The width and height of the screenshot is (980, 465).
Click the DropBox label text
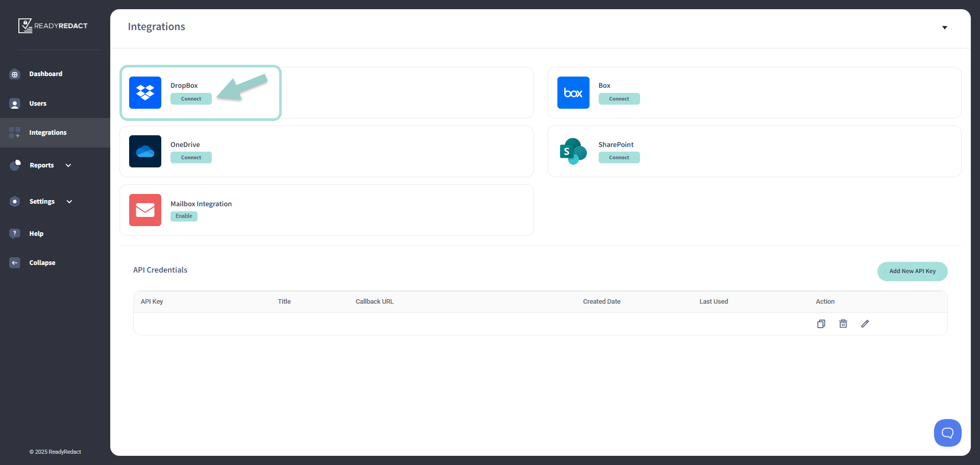pos(184,86)
